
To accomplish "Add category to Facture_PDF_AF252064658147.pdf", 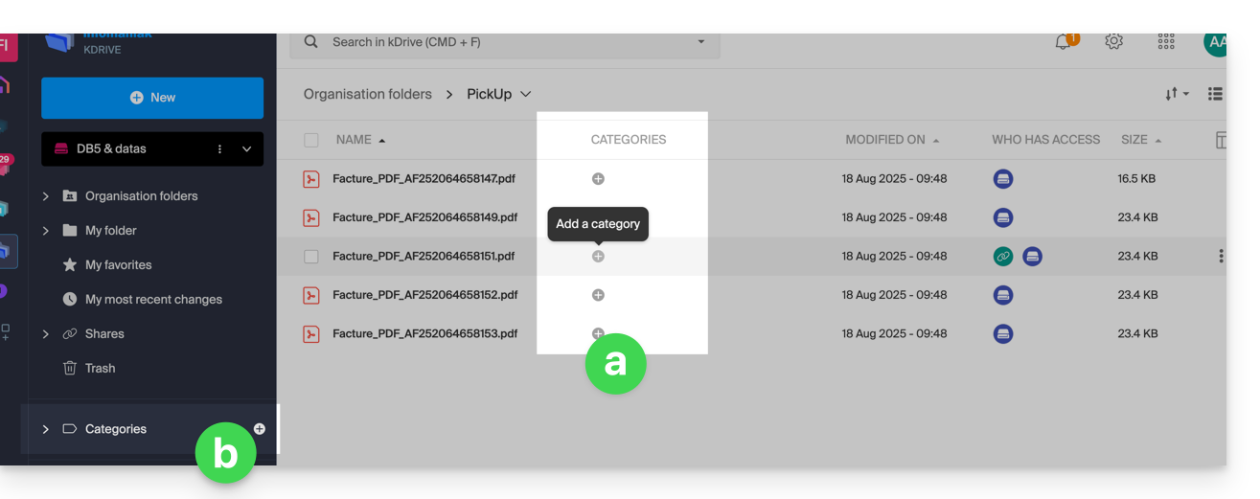I will click(x=598, y=179).
